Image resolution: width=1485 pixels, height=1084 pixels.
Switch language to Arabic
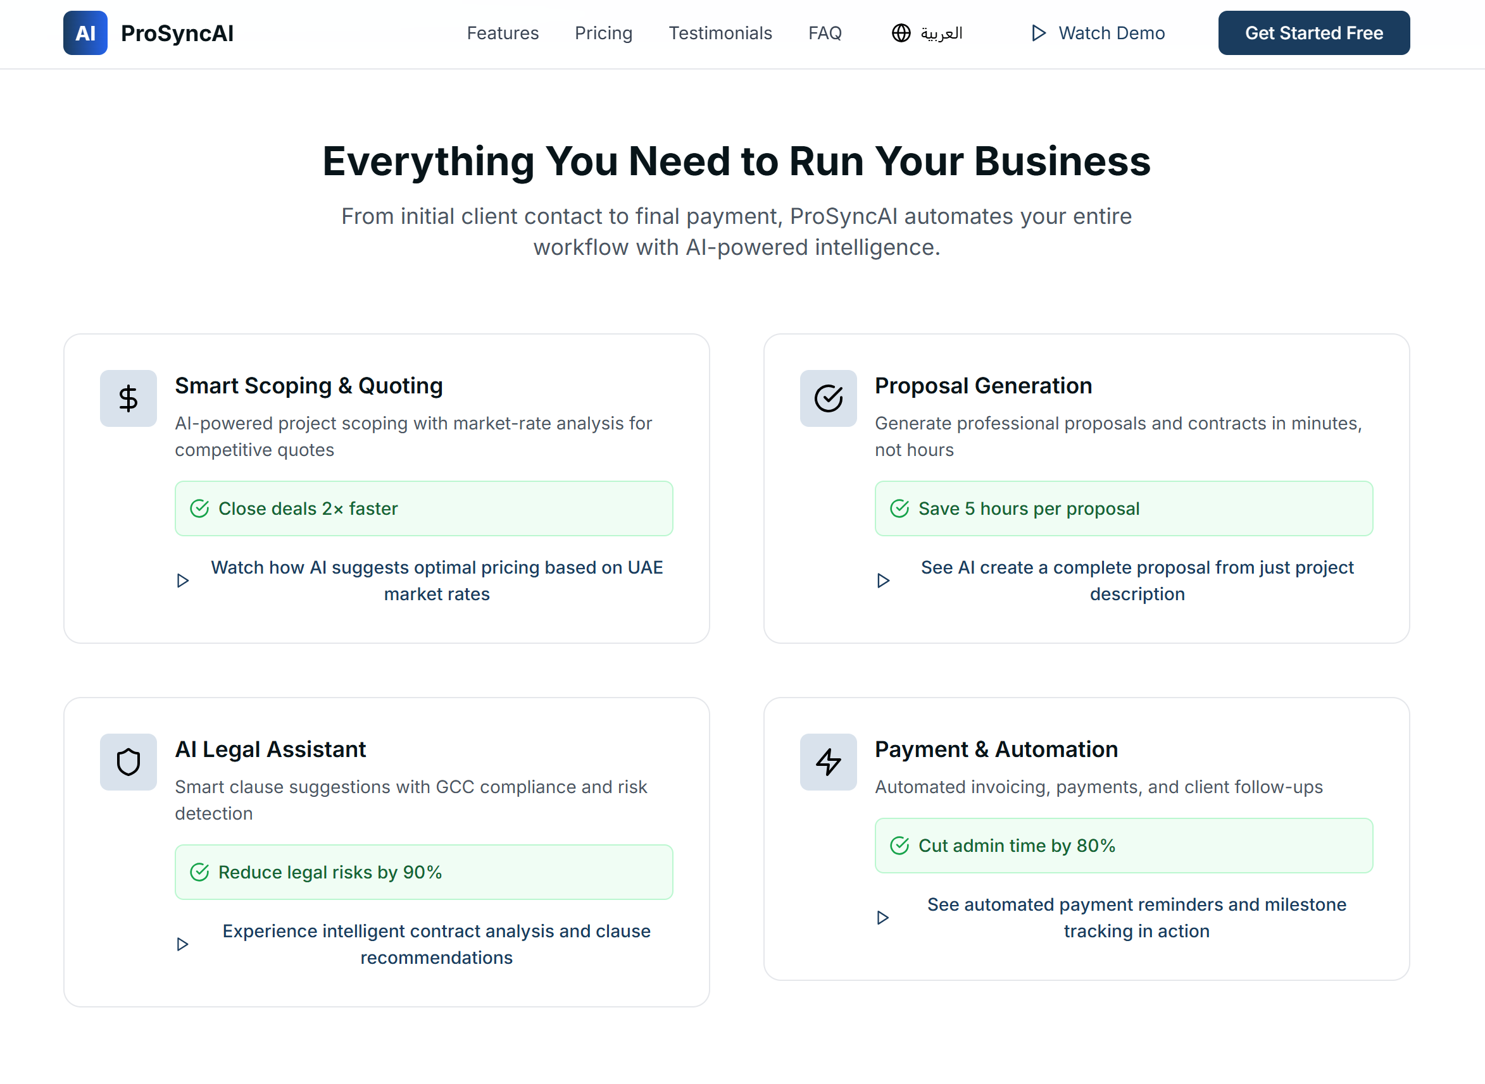tap(941, 33)
